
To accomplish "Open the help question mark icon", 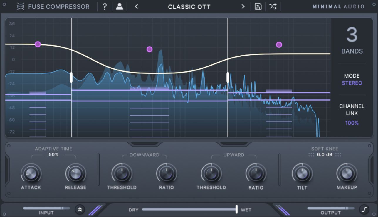I will [105, 6].
